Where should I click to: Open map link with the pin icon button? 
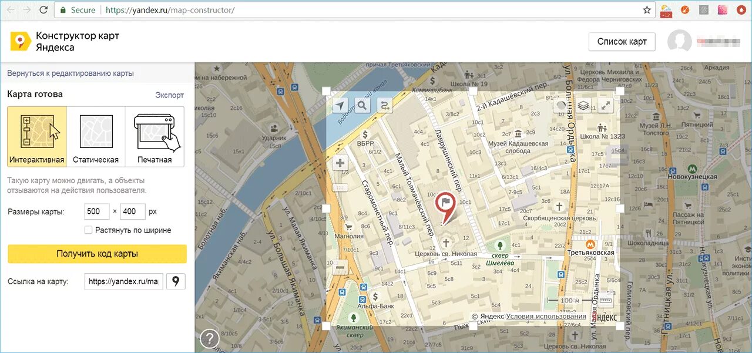(176, 281)
